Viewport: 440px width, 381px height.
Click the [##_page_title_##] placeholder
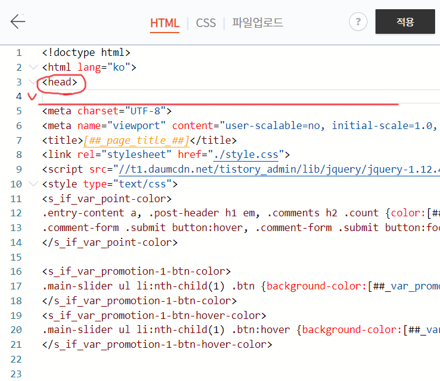click(136, 140)
